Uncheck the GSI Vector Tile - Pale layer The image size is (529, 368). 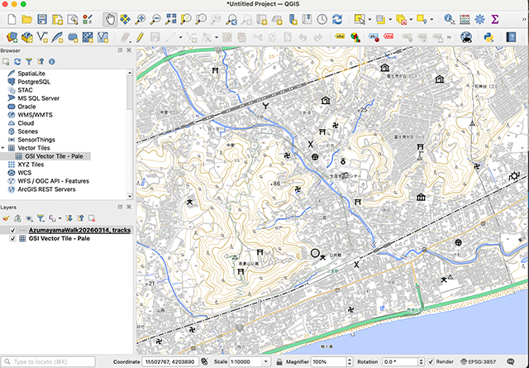pos(13,238)
